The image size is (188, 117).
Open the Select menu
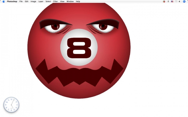(48, 2)
